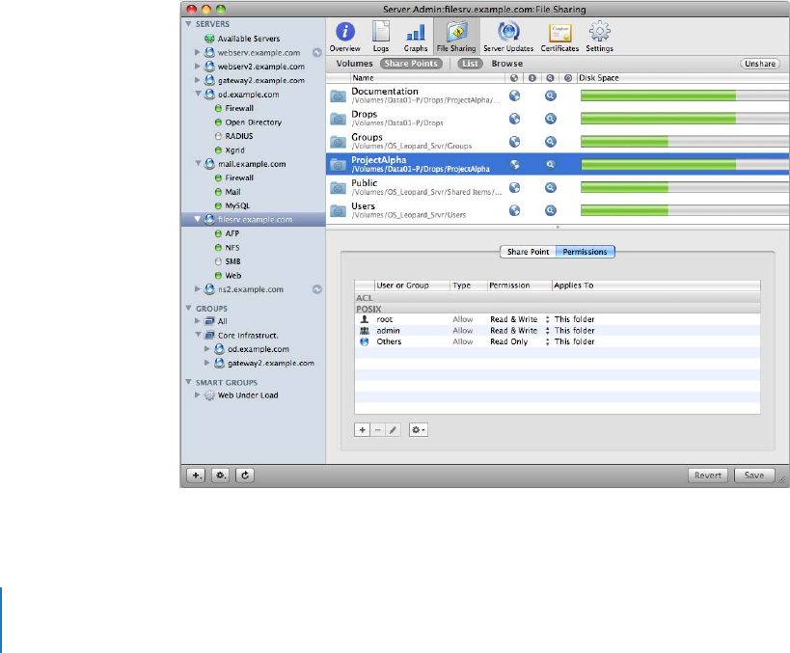Screen dimensions: 790x653
Task: Open Server Updates in toolbar
Action: 508,37
